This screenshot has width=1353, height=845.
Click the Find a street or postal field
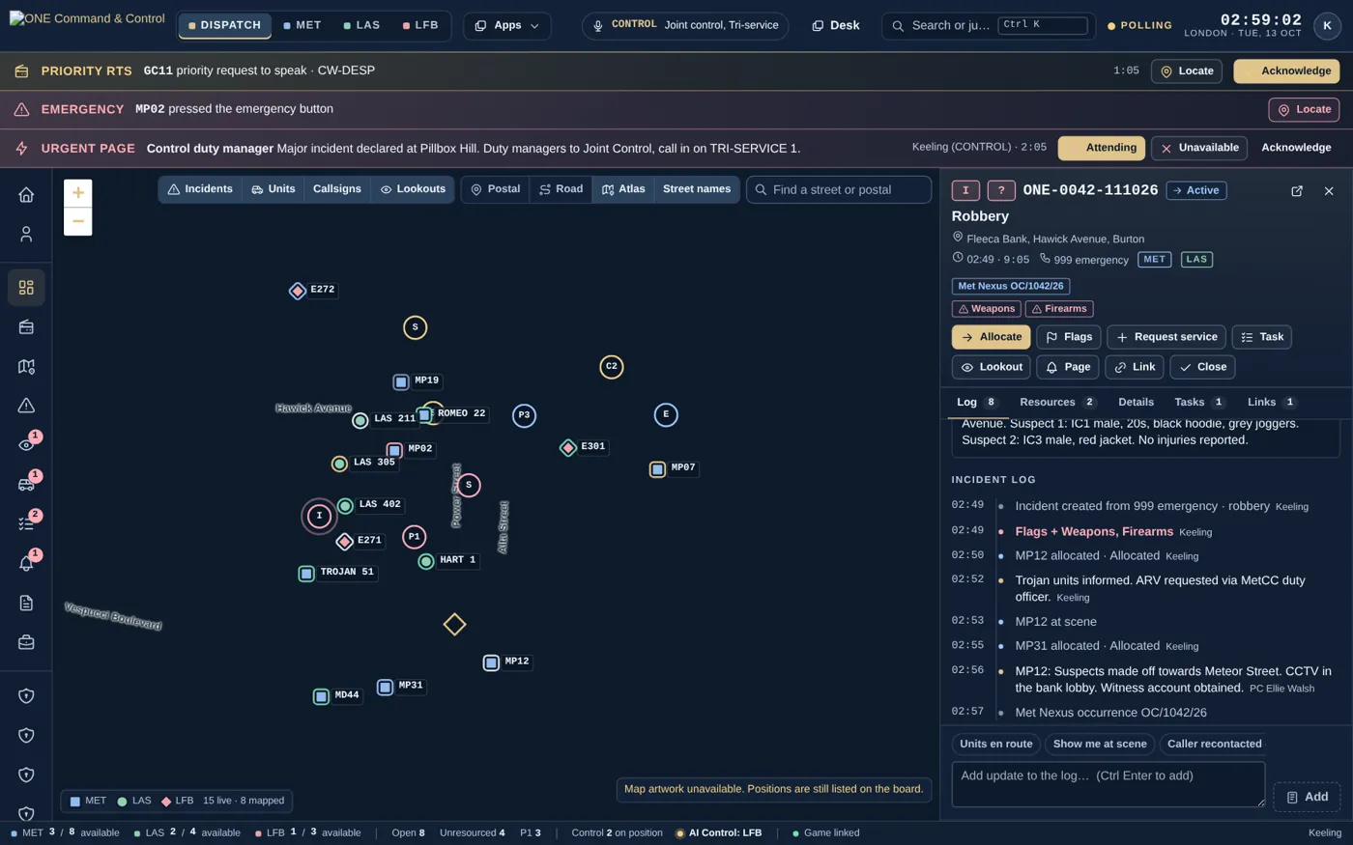[x=839, y=190]
